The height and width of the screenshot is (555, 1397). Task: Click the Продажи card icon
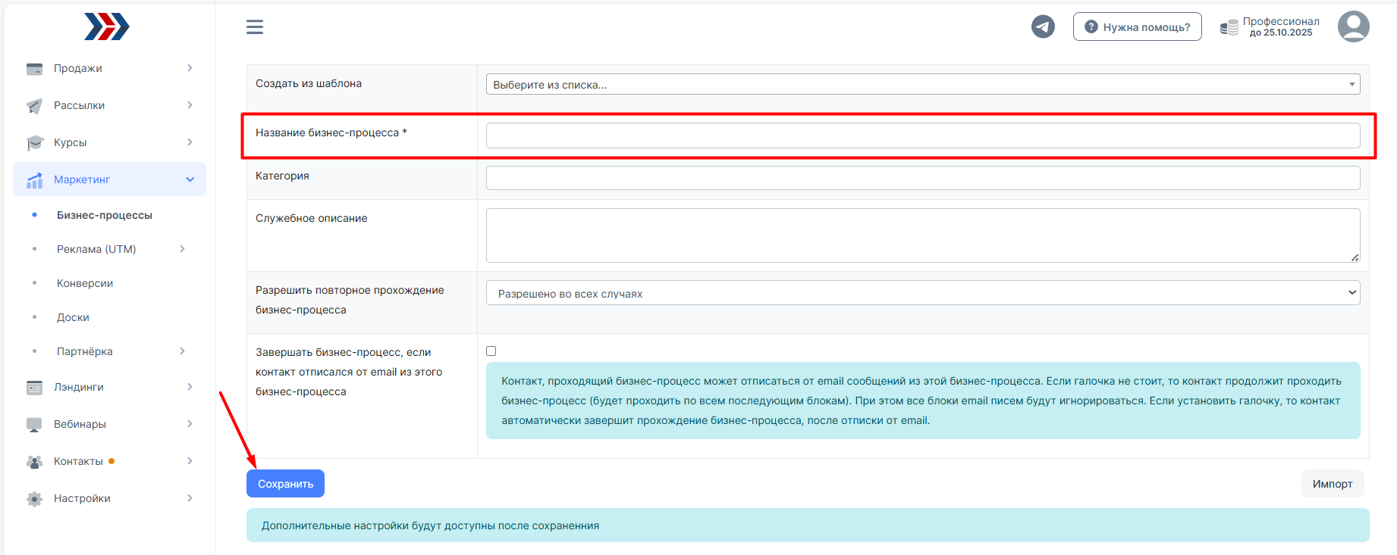point(34,69)
